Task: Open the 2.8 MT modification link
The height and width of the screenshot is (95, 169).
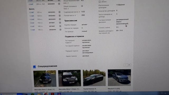Action: point(31,4)
